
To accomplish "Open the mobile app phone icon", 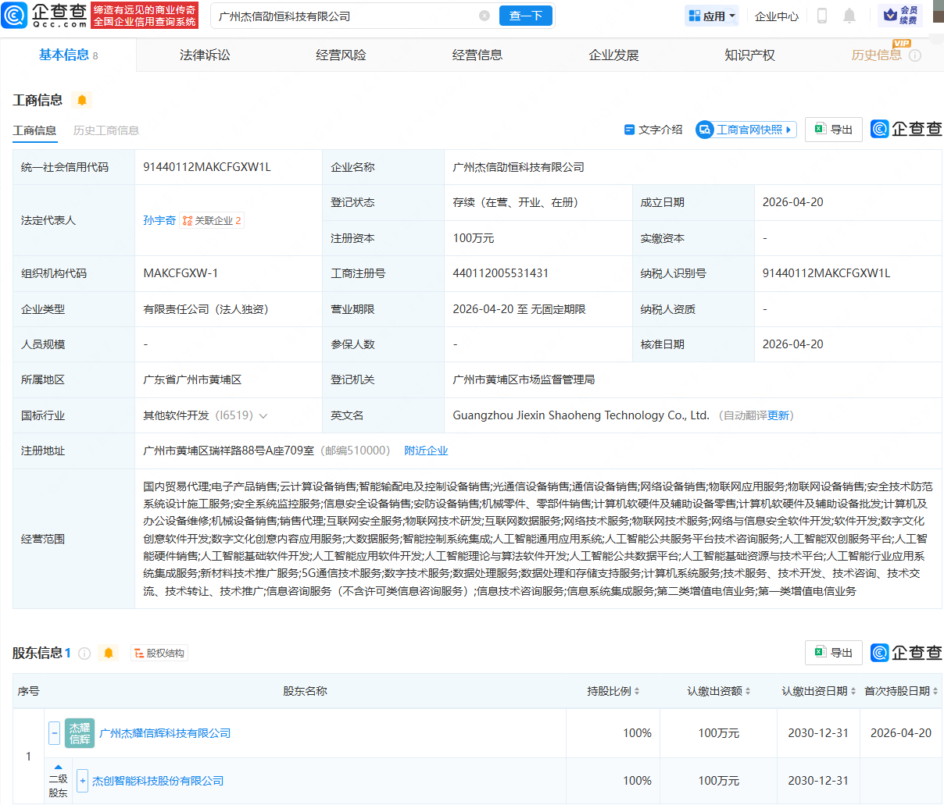I will coord(822,16).
